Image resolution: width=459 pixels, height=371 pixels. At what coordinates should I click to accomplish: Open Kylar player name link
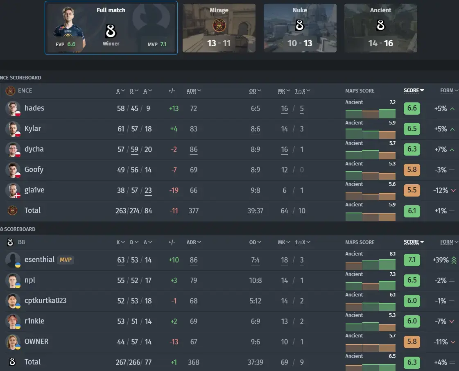coord(32,129)
